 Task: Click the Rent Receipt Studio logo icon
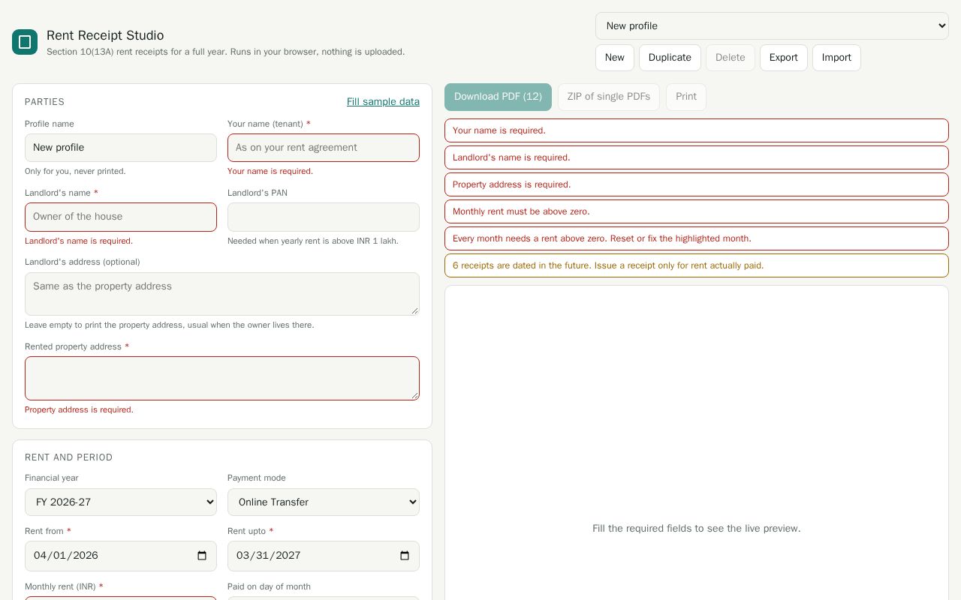pyautogui.click(x=25, y=42)
